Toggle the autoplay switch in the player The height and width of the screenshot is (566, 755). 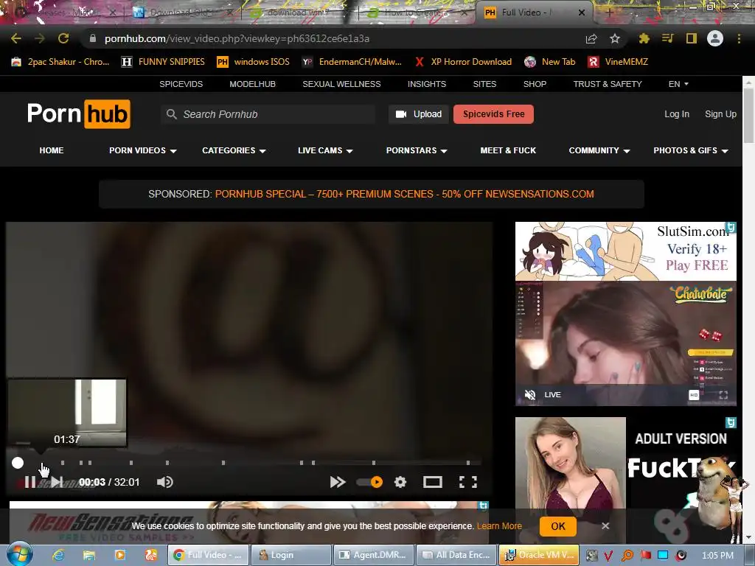click(x=370, y=482)
